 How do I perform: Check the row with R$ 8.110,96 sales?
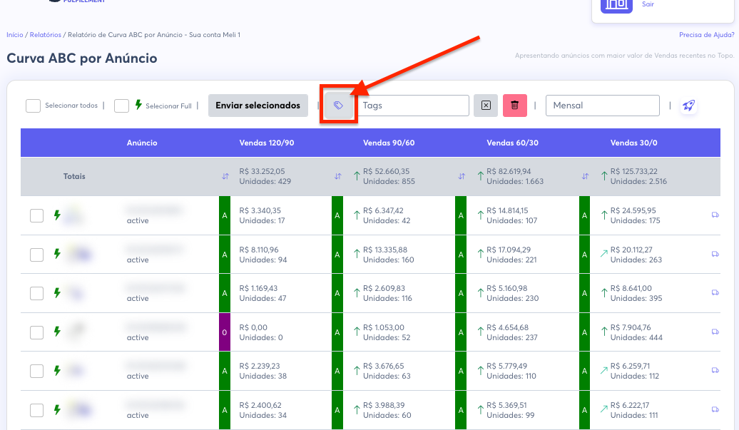pyautogui.click(x=37, y=255)
